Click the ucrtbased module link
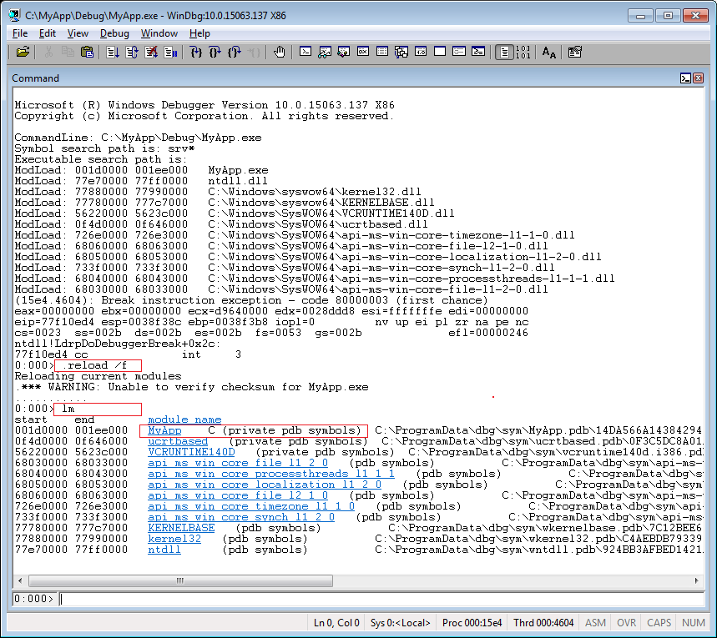This screenshot has height=638, width=717. pos(178,441)
